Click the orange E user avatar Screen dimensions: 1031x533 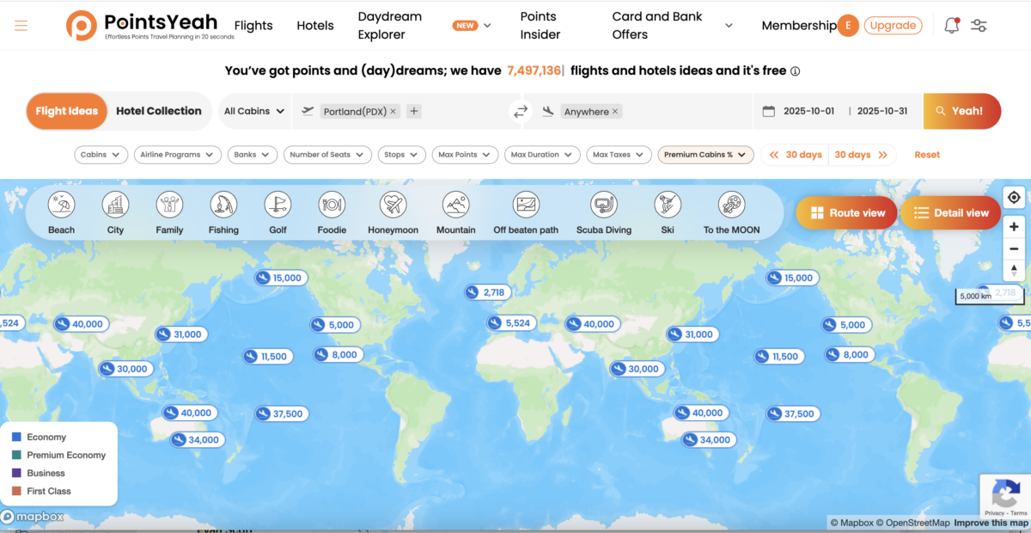(x=848, y=26)
